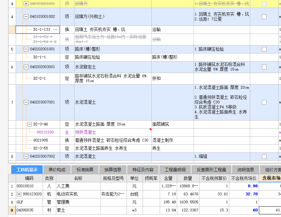
Task: Tick the checkbox on row 水泥稳定土
Action: (x=264, y=67)
